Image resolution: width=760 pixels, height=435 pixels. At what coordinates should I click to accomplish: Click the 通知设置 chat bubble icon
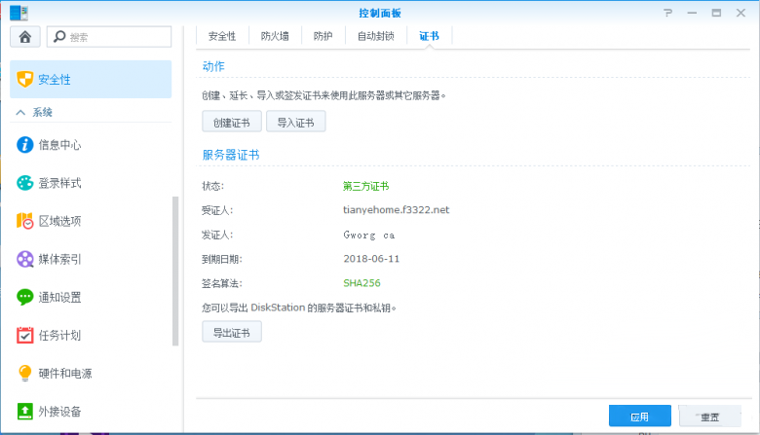click(24, 297)
